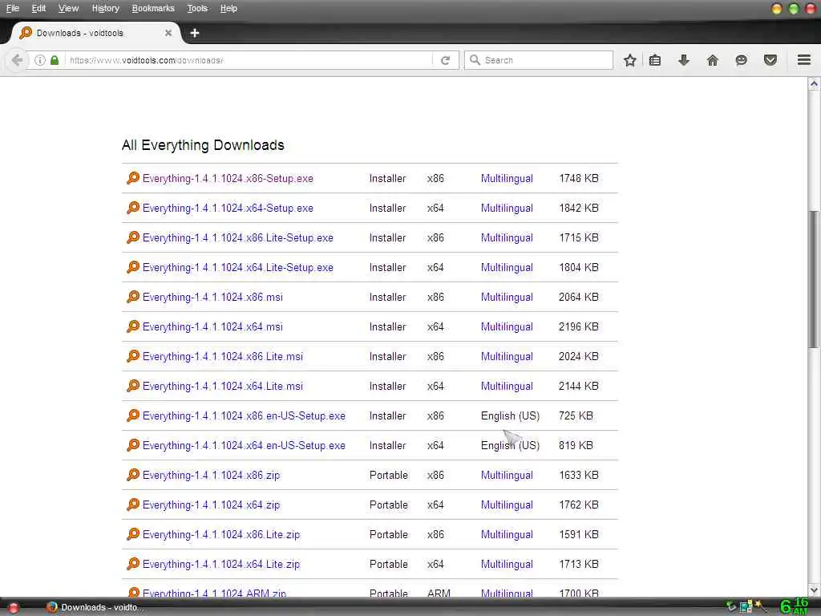Click icon beside x86.zip row
821x616 pixels.
click(133, 475)
